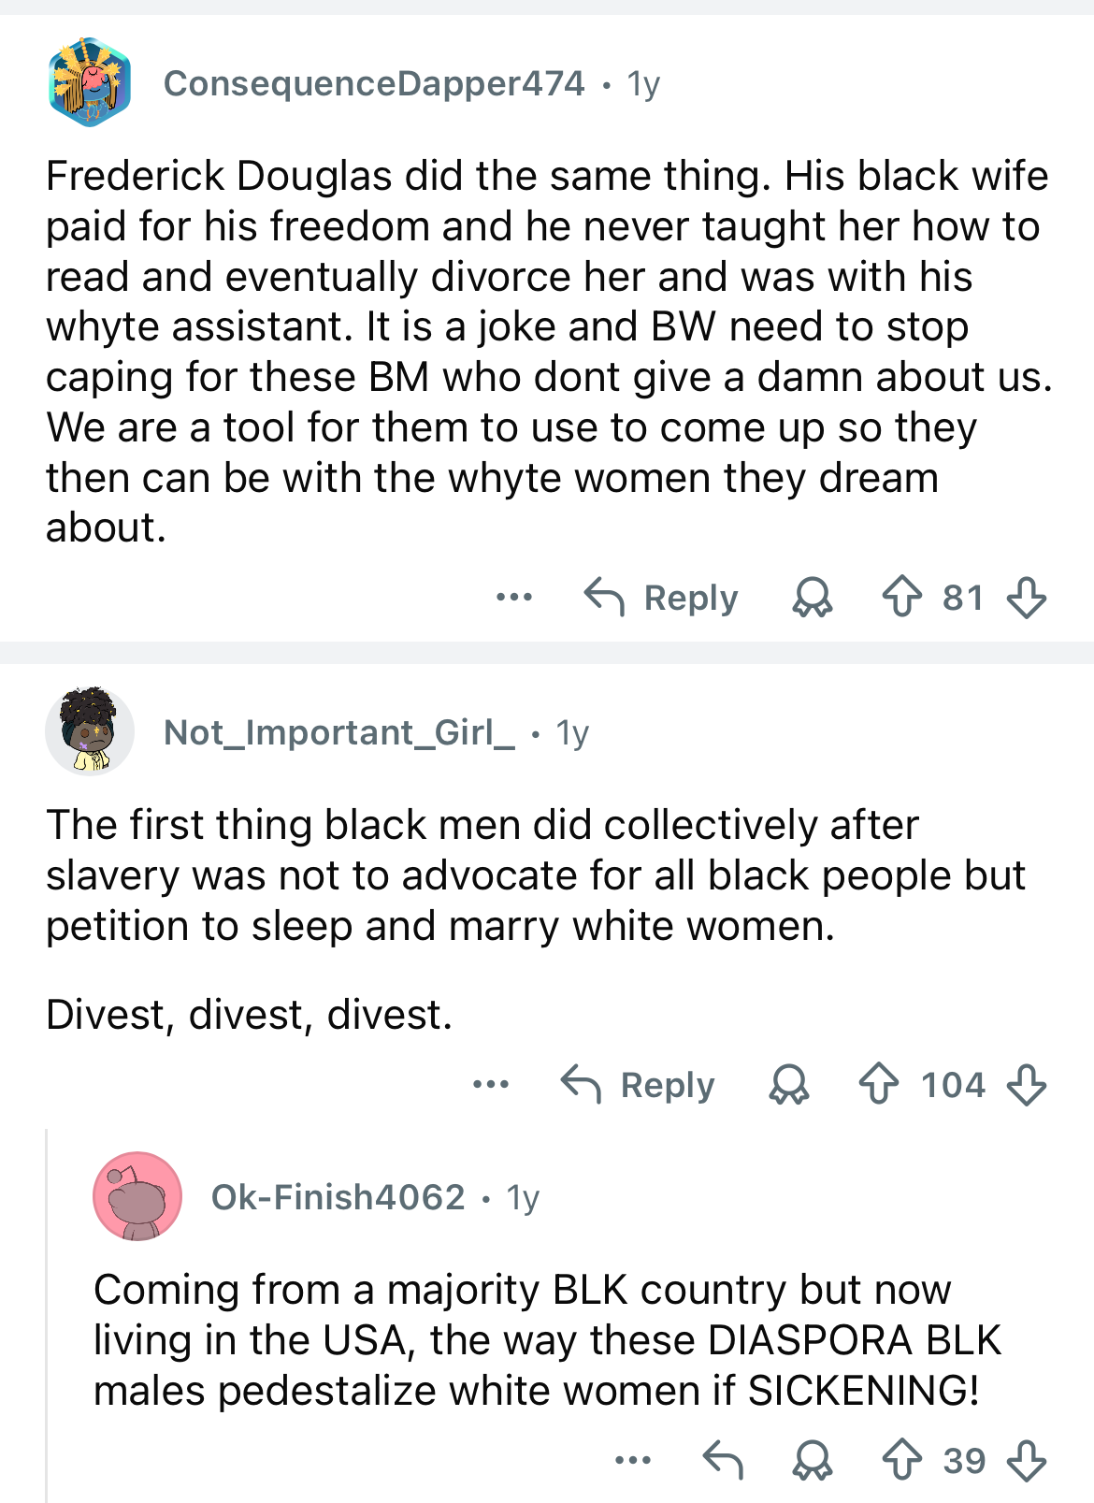Reply to Not_Important_Girl_'s comment
Viewport: 1094px width, 1503px height.
[638, 1085]
